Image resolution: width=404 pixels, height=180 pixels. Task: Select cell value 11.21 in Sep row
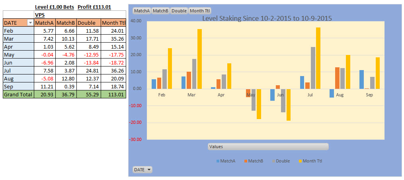tap(44, 87)
